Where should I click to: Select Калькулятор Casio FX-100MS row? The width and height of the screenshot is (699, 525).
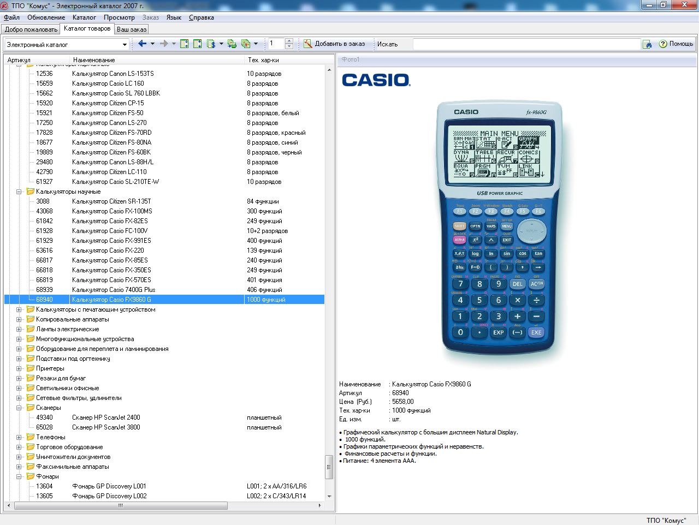164,211
